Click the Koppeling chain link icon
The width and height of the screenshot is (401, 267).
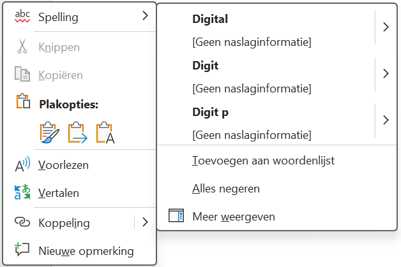tap(22, 222)
